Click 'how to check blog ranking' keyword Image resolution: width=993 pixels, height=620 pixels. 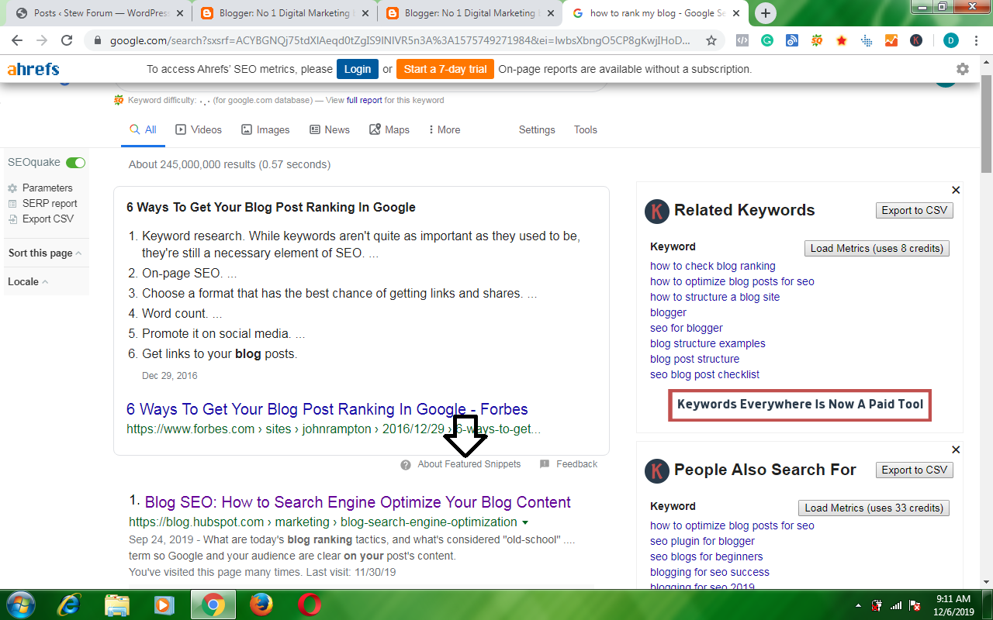[x=713, y=266]
